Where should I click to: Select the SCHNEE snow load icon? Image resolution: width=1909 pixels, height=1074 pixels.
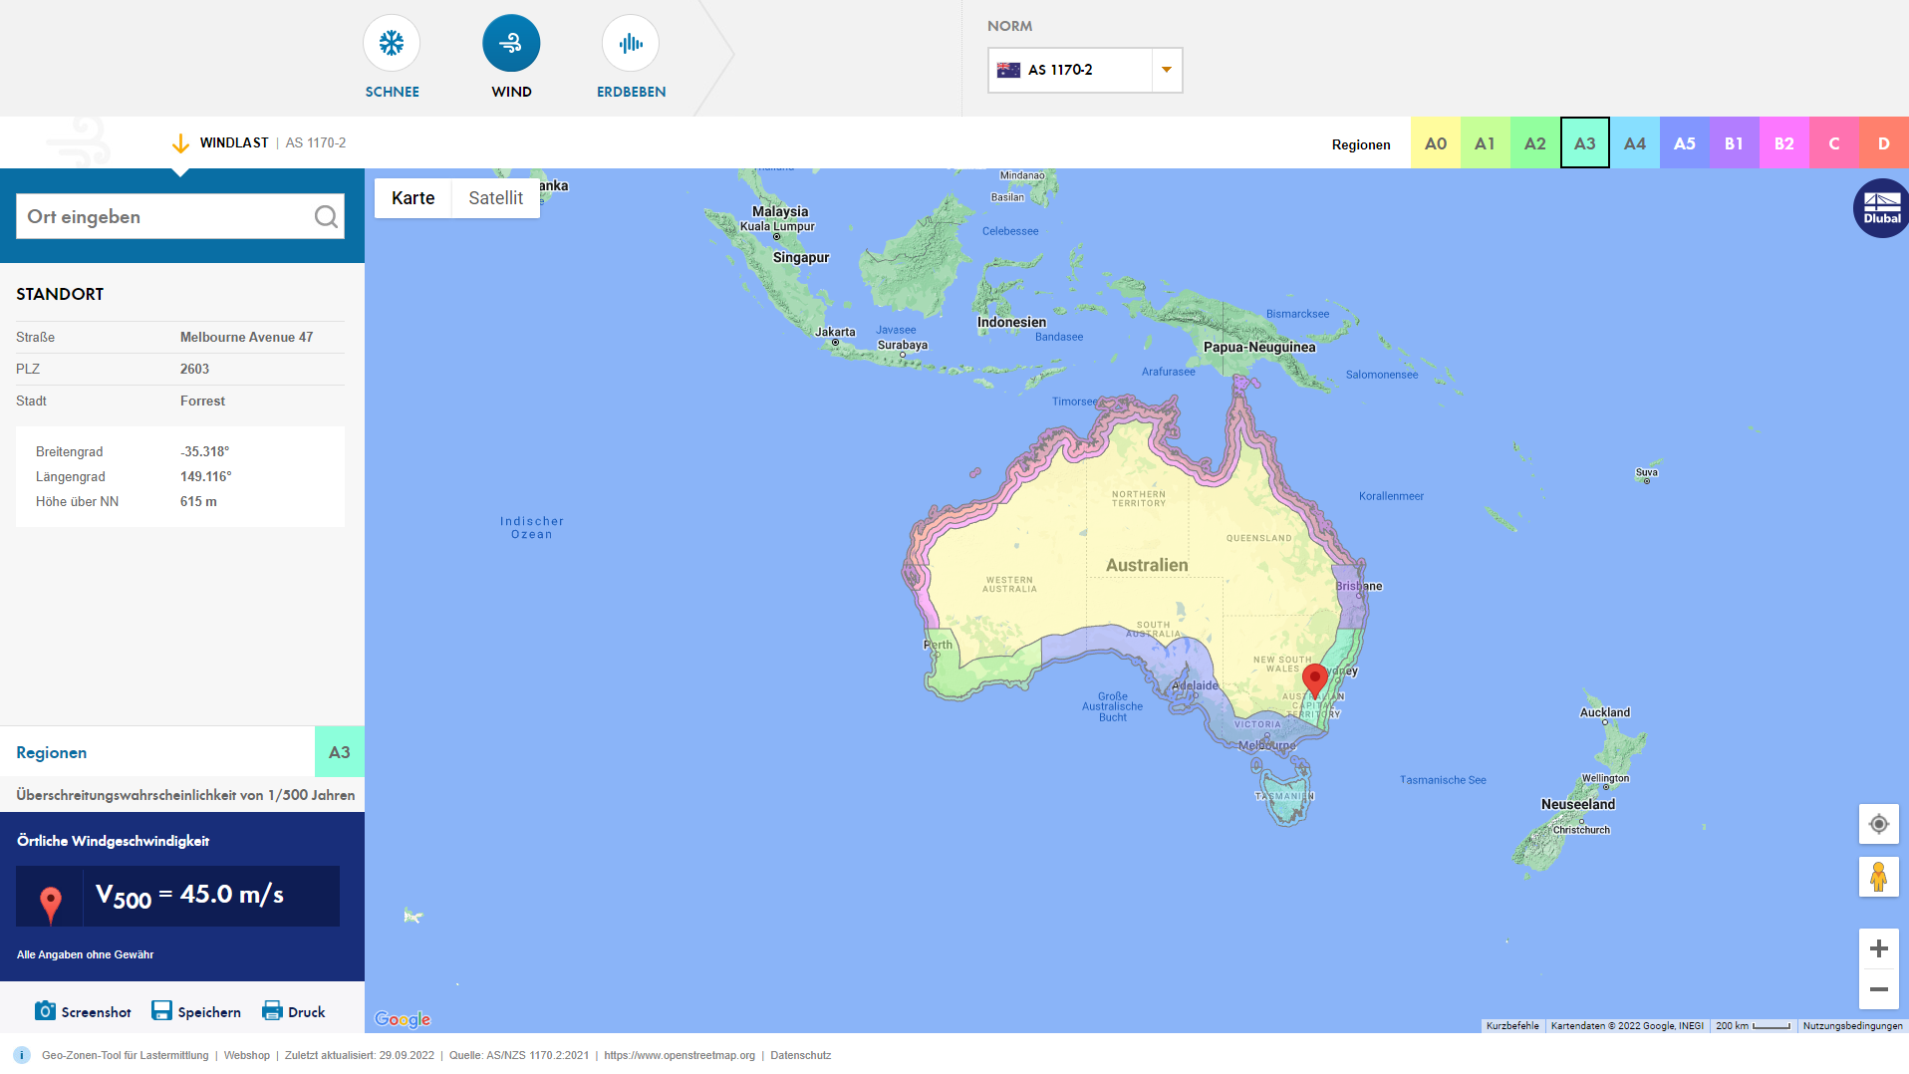click(x=392, y=44)
